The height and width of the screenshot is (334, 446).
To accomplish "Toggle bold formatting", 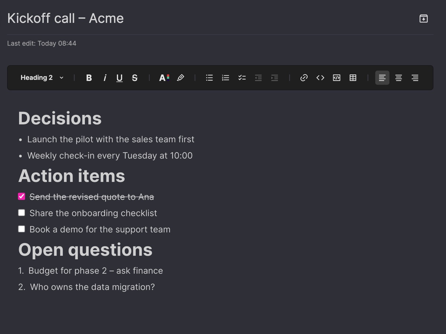I will pos(89,78).
